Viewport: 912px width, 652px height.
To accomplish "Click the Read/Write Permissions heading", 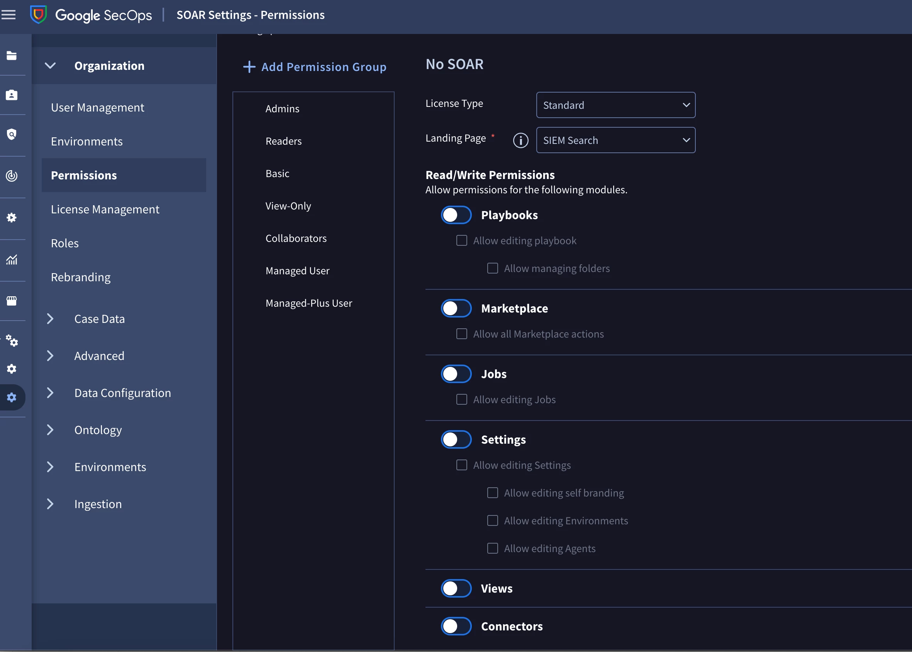I will point(490,175).
